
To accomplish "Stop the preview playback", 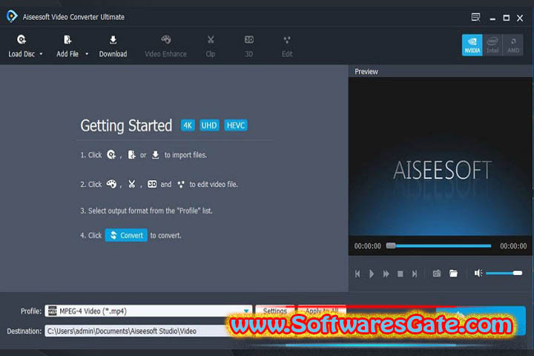I will [x=400, y=274].
